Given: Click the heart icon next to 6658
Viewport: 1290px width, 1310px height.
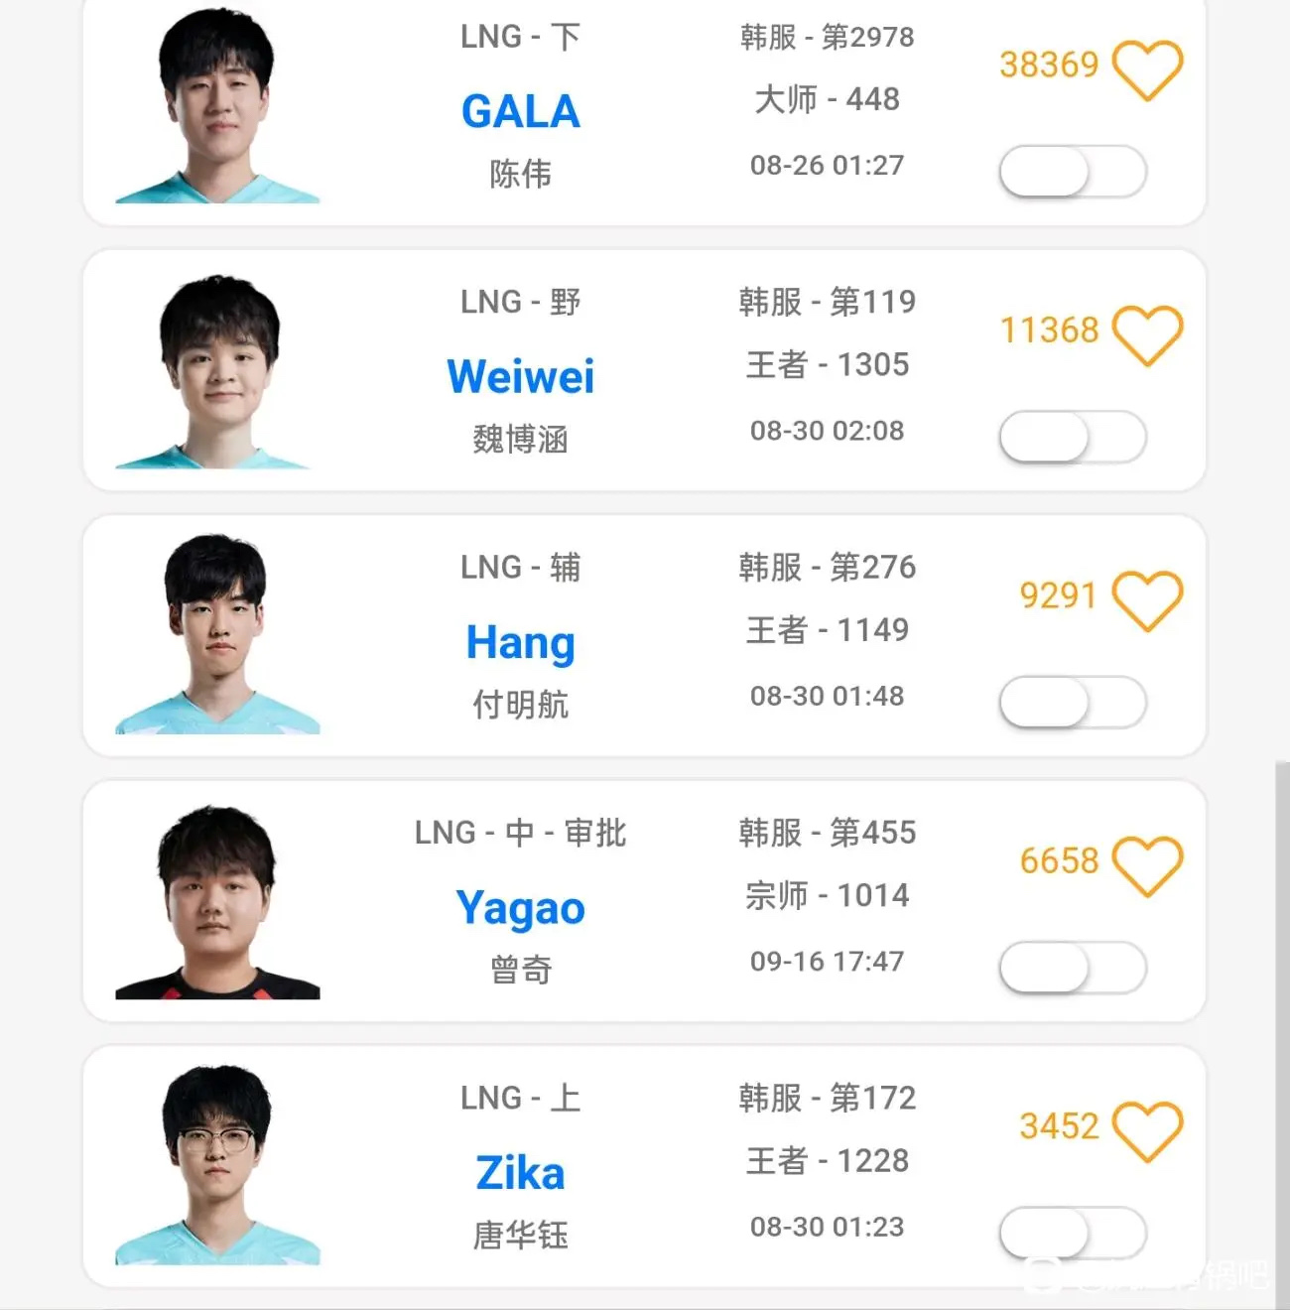Looking at the screenshot, I should (x=1147, y=865).
